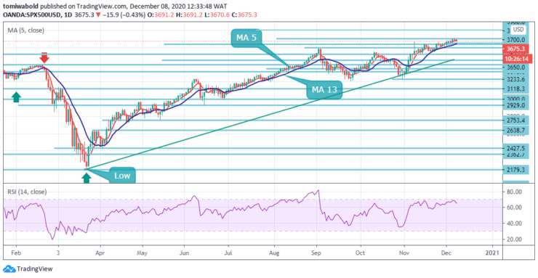Click the MA 13 callout label
Image resolution: width=538 pixels, height=278 pixels.
(324, 90)
